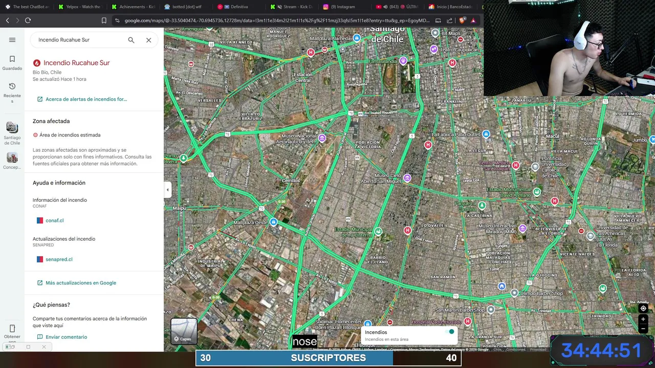Image resolution: width=655 pixels, height=368 pixels.
Task: Click Pontificia Universidad Católica marker
Action: pos(535,167)
